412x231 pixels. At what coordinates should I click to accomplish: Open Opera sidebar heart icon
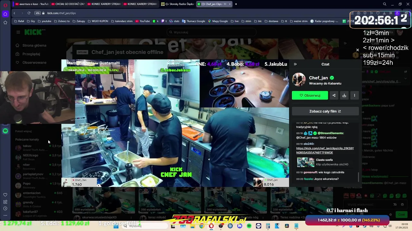5,195
